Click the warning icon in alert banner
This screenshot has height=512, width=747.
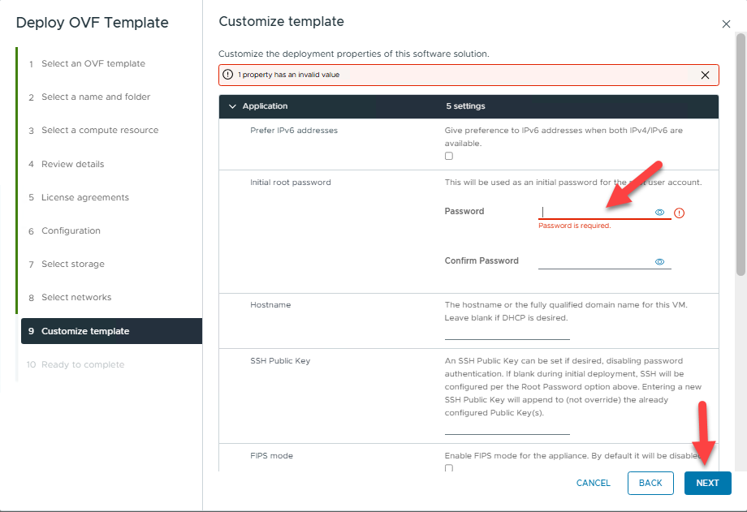pyautogui.click(x=228, y=75)
